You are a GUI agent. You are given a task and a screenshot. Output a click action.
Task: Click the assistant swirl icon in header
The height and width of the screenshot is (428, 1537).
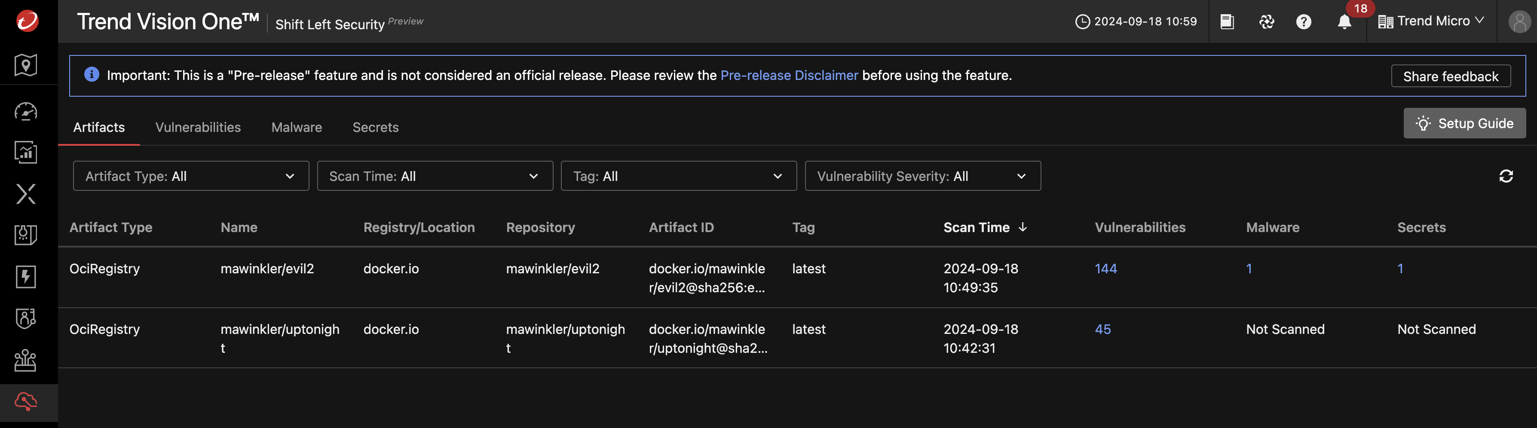coord(1267,21)
